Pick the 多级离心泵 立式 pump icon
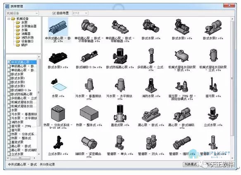This screenshot has width=241, height=175. point(151,56)
